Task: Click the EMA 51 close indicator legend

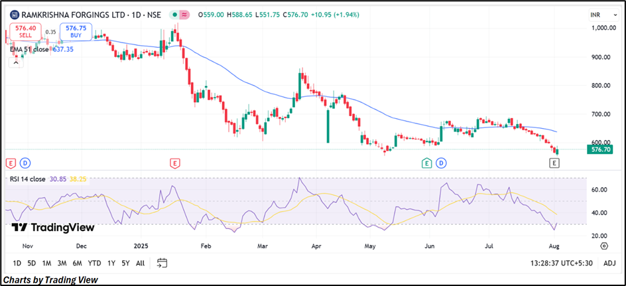Action: 29,49
